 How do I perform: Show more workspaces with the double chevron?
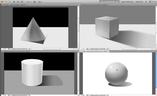click(146, 2)
